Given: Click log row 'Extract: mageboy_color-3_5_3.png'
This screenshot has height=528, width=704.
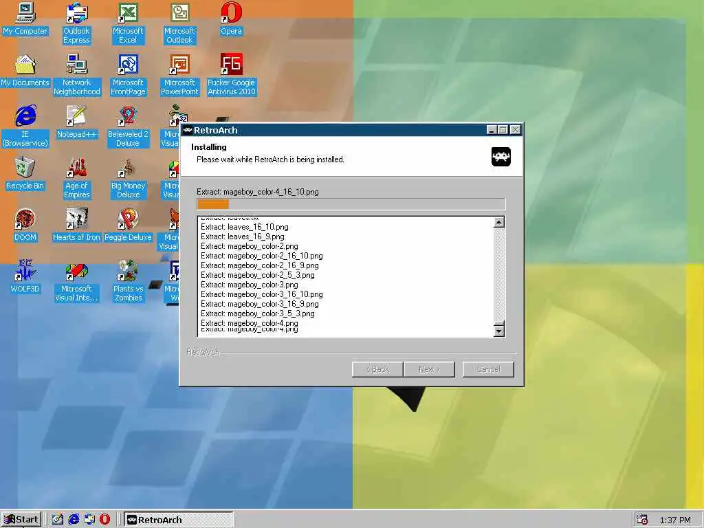Looking at the screenshot, I should point(257,313).
